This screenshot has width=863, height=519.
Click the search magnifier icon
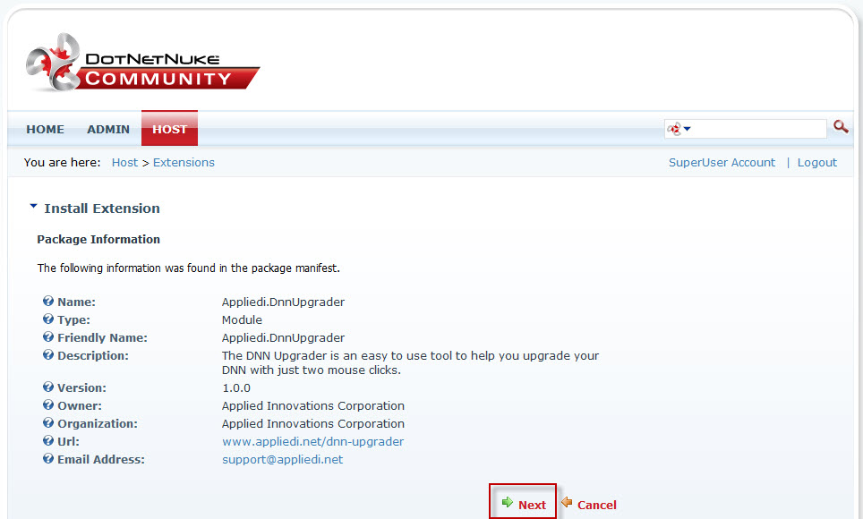tap(841, 127)
